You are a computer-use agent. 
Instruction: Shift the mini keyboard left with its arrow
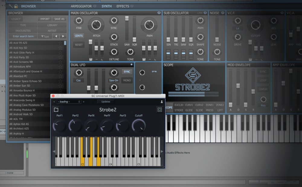(54, 151)
